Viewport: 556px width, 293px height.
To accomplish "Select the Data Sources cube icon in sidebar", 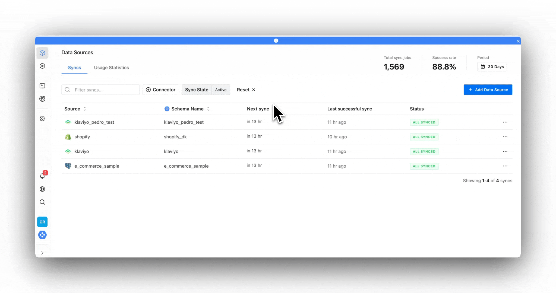I will [x=42, y=53].
